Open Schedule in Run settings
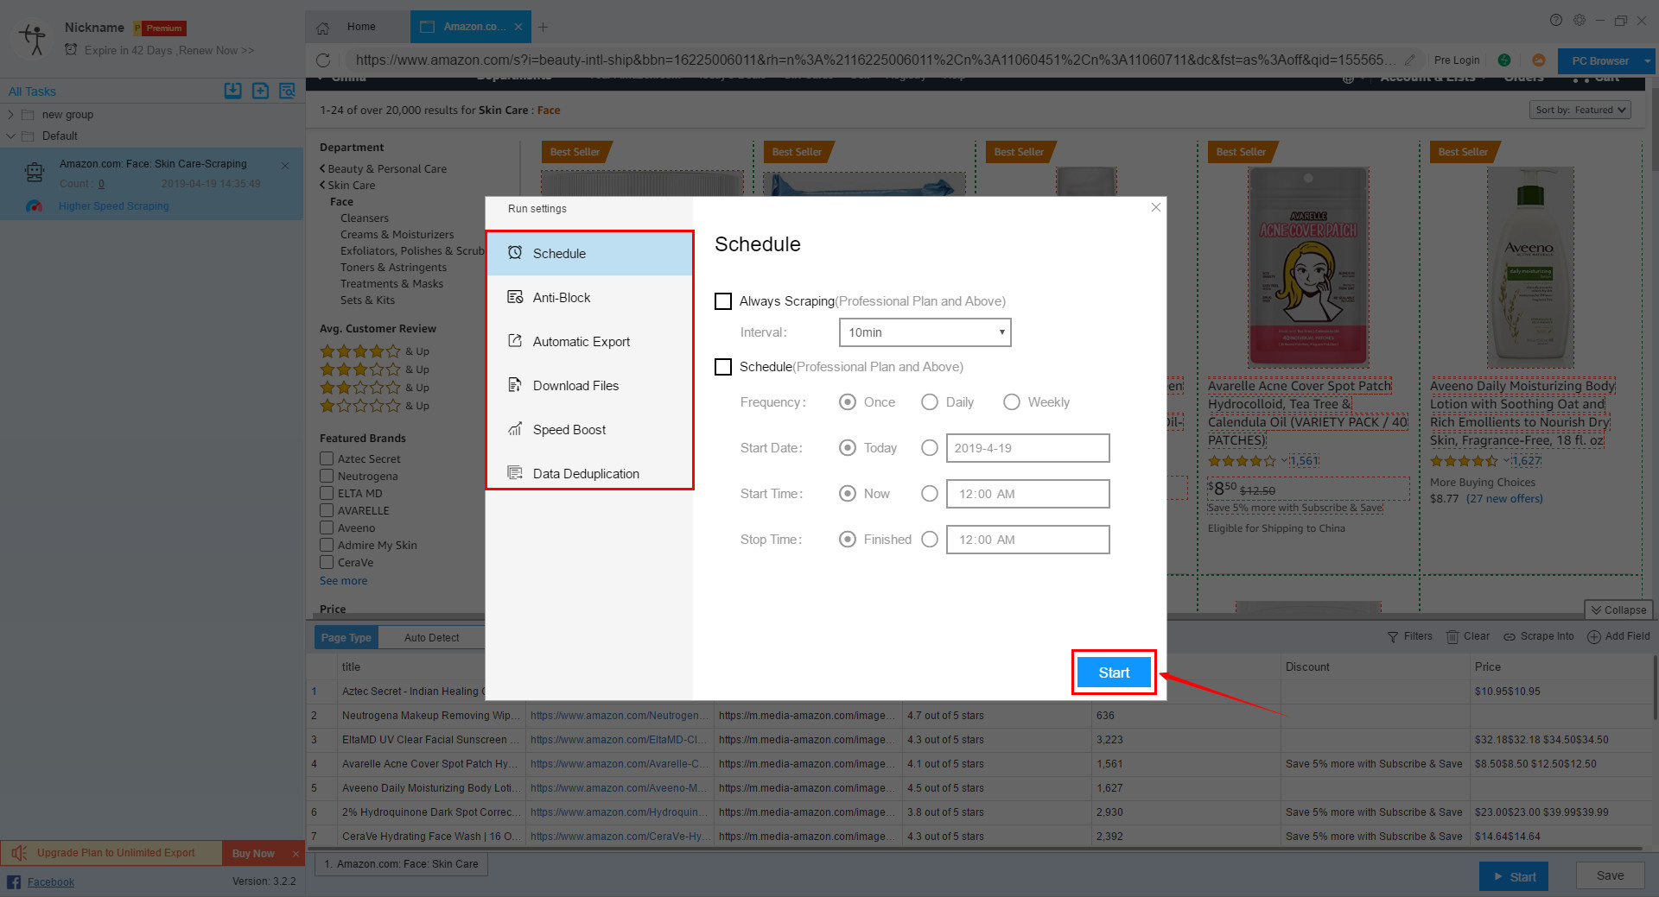 [589, 253]
